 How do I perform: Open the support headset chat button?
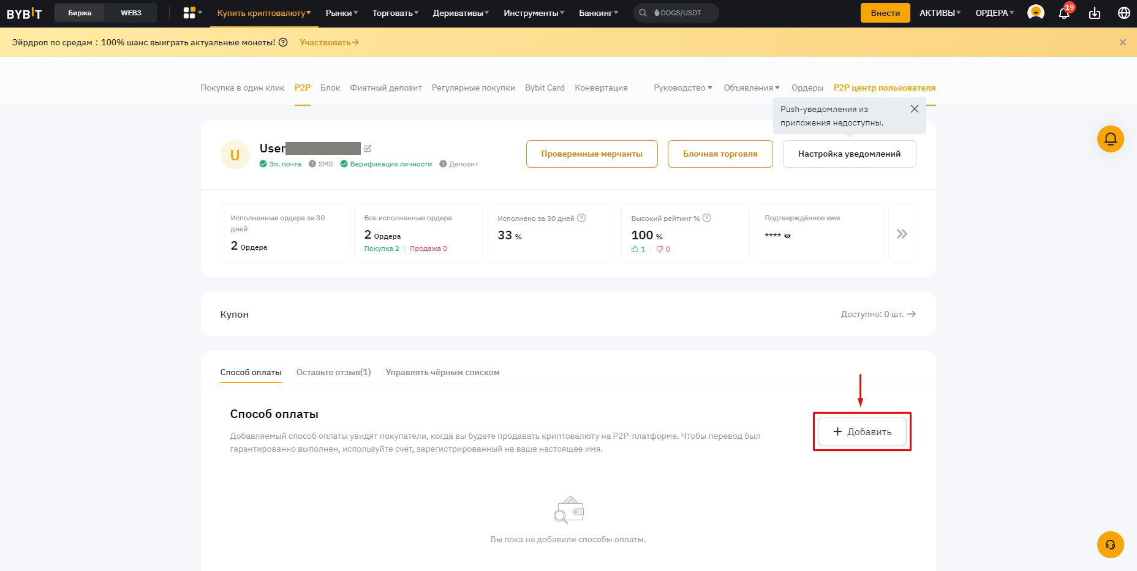(1111, 545)
